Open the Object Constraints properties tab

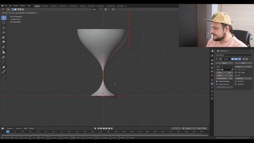(x=212, y=91)
